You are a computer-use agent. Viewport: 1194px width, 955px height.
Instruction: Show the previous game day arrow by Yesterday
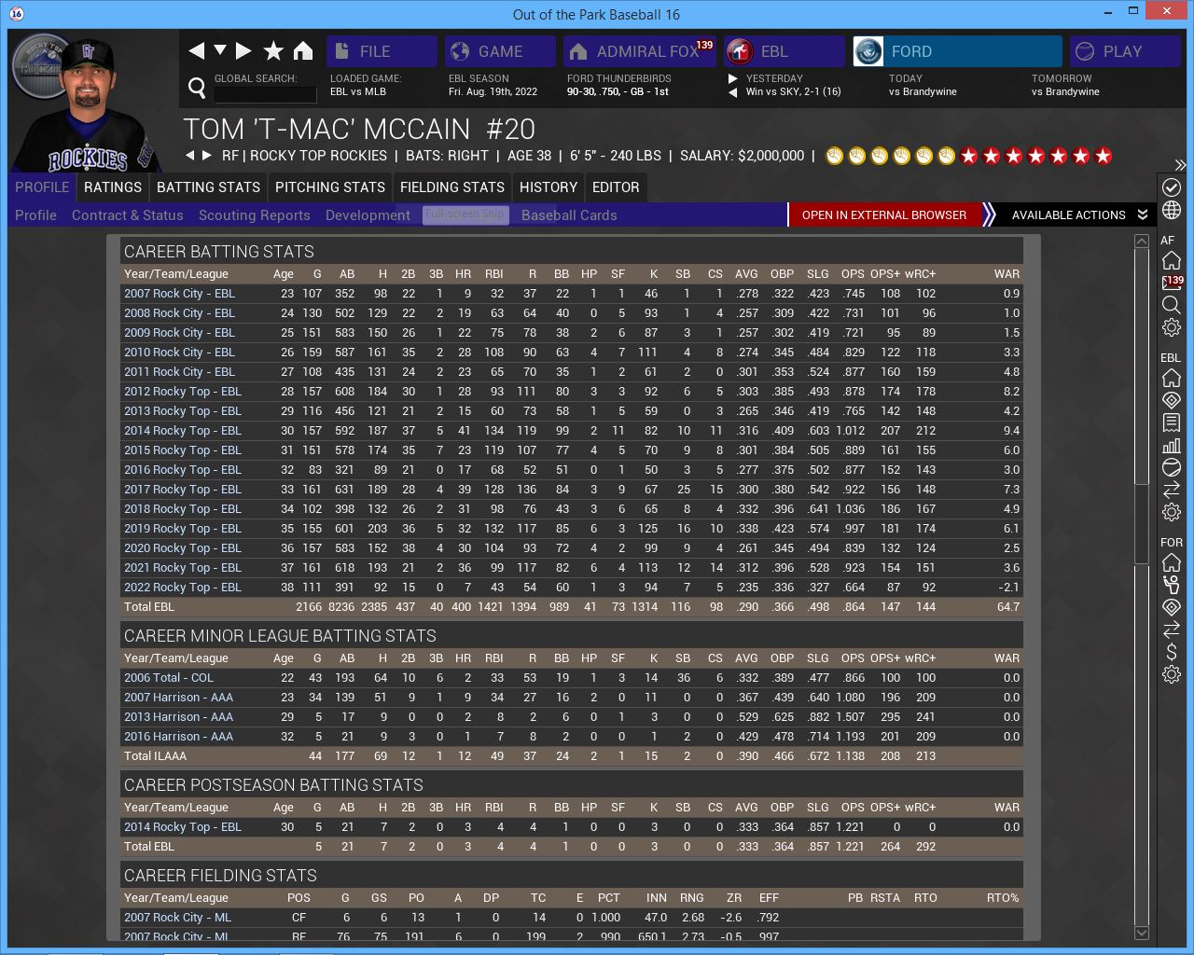tap(733, 92)
